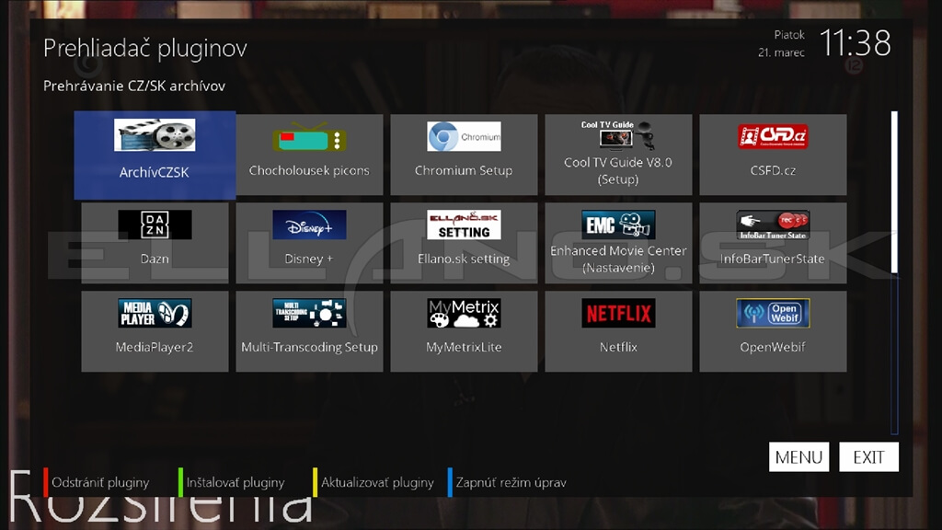Choose Odstrániť pluginy red option
Viewport: 942px width, 530px height.
coord(100,482)
